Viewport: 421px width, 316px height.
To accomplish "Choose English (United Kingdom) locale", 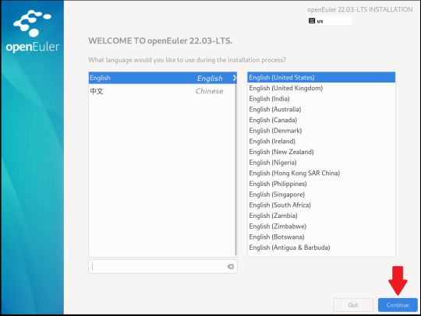I will 321,88.
